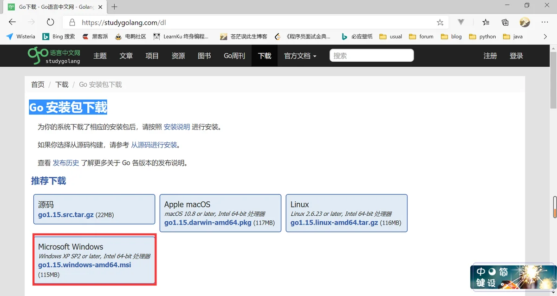Select the 下载 navigation tab
557x296 pixels.
tap(265, 56)
